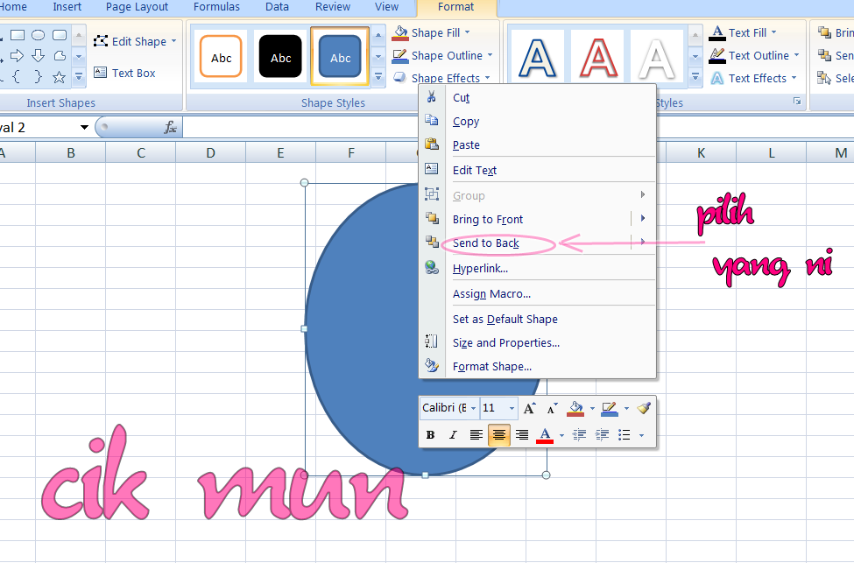Enable left text alignment in mini toolbar
This screenshot has height=563, width=854.
tap(476, 434)
